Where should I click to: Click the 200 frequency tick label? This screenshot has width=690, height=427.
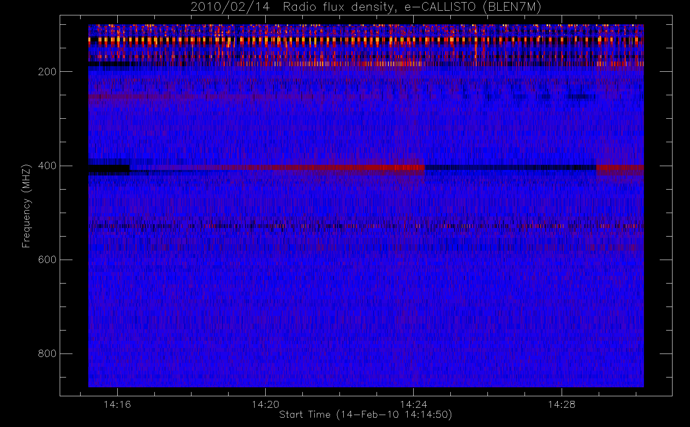pos(47,72)
